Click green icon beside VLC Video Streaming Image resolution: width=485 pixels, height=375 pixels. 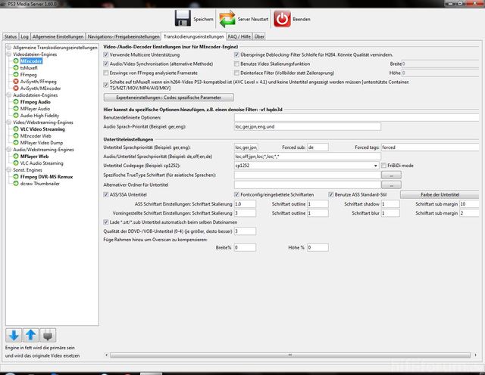(16, 129)
